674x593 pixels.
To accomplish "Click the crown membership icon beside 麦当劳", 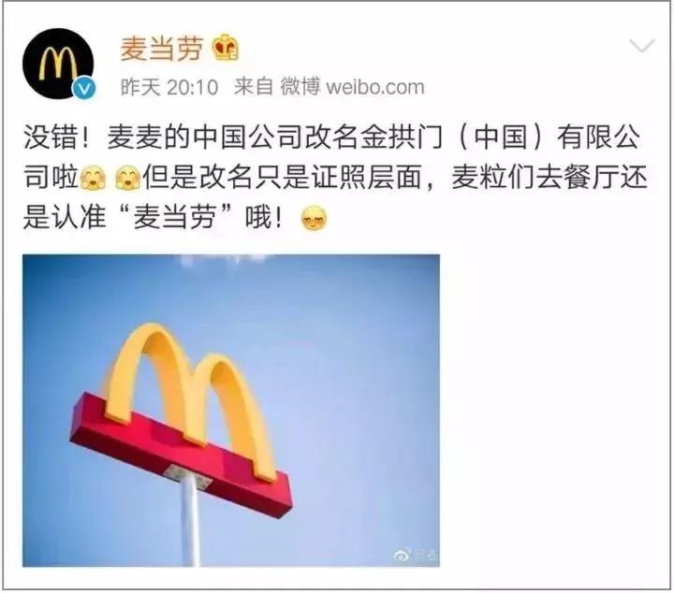I will point(226,48).
